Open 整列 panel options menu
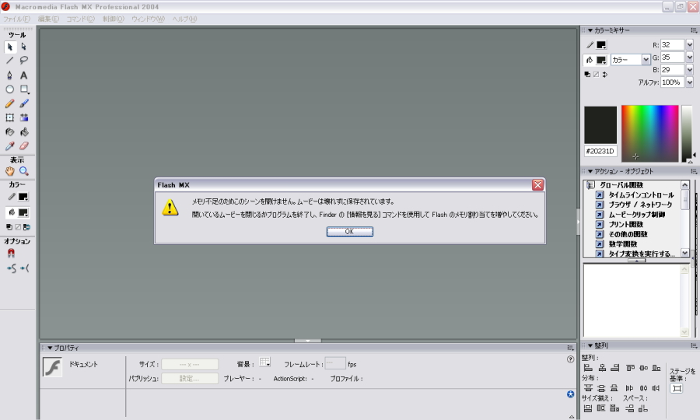The image size is (700, 420). (x=693, y=345)
